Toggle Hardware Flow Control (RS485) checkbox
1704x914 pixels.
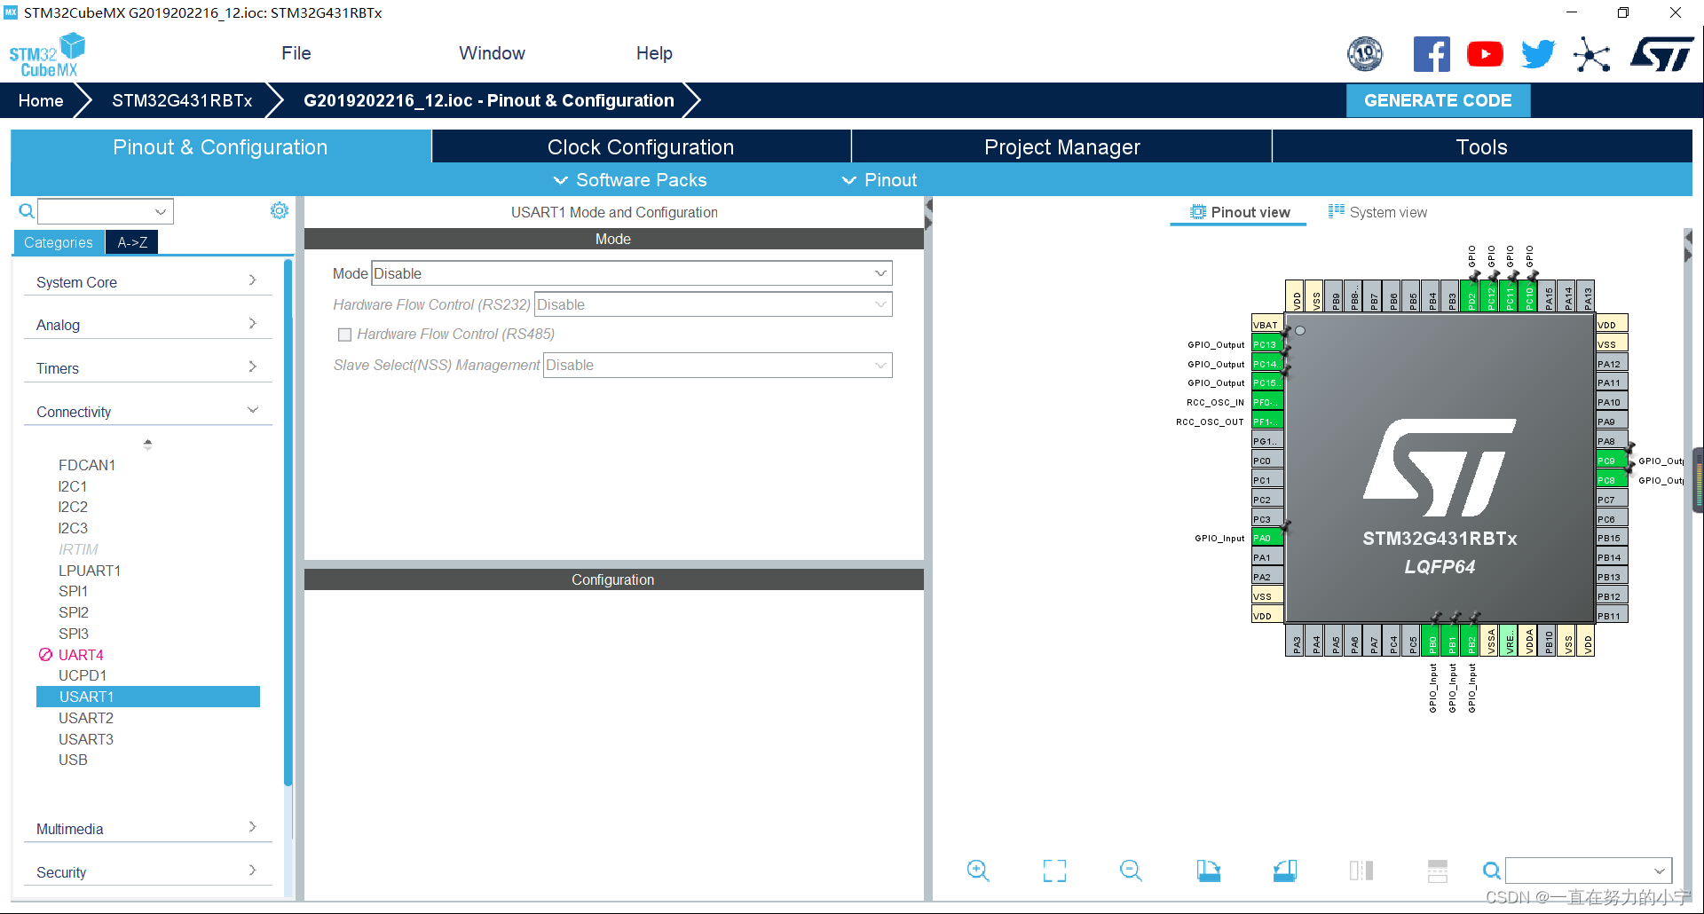344,335
